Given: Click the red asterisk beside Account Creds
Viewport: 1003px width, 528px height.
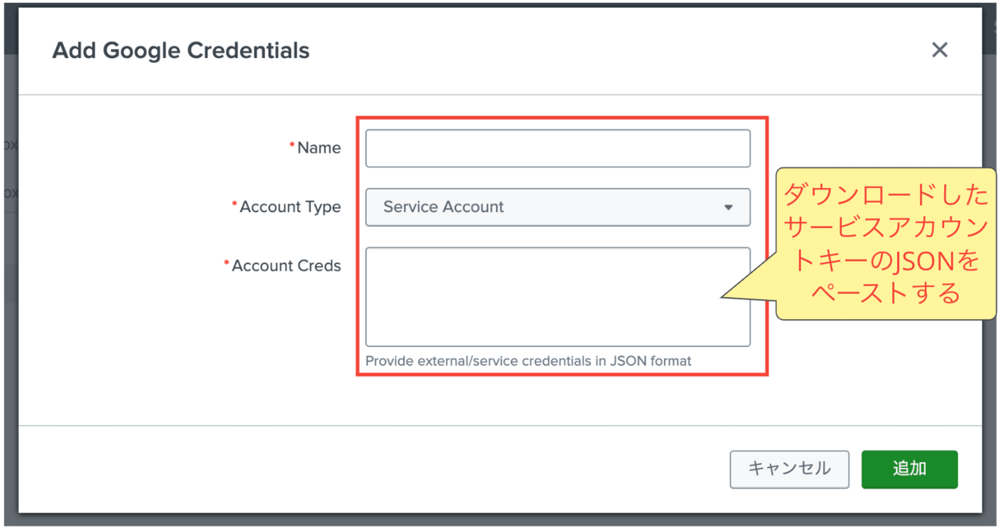Looking at the screenshot, I should click(226, 262).
